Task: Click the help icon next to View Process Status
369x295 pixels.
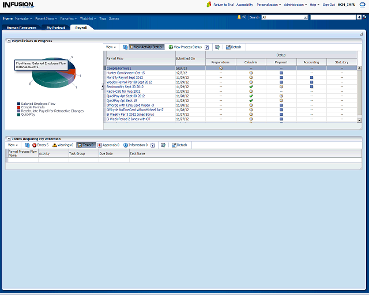Action: pyautogui.click(x=206, y=47)
